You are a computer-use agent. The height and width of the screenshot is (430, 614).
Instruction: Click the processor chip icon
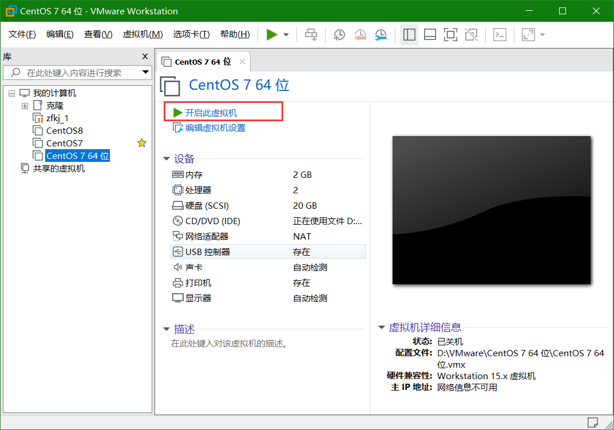(x=178, y=190)
